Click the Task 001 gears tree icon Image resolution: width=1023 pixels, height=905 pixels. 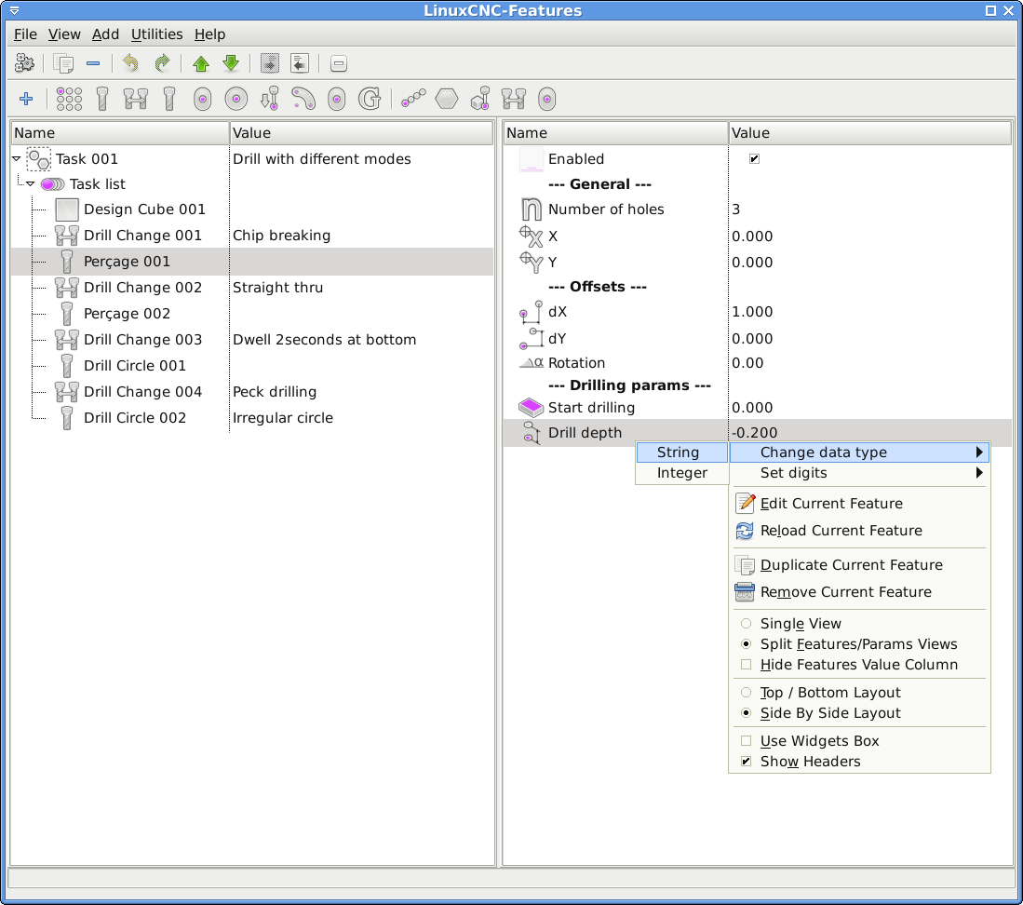pos(38,159)
